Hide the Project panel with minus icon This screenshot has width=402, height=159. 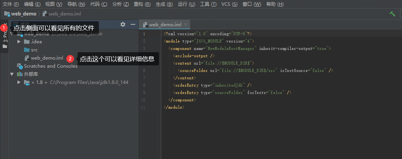pyautogui.click(x=133, y=24)
